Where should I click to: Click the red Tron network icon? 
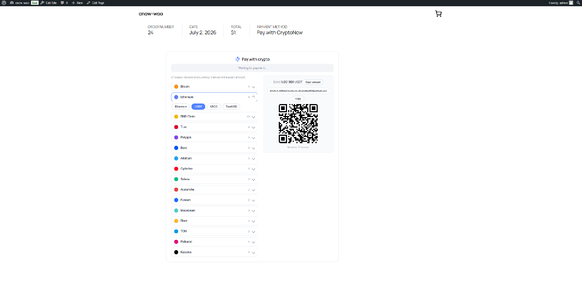(176, 127)
